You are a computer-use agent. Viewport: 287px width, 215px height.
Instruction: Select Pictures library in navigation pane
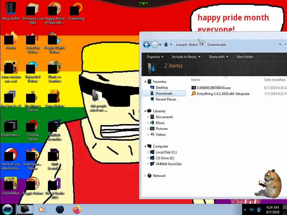162,129
